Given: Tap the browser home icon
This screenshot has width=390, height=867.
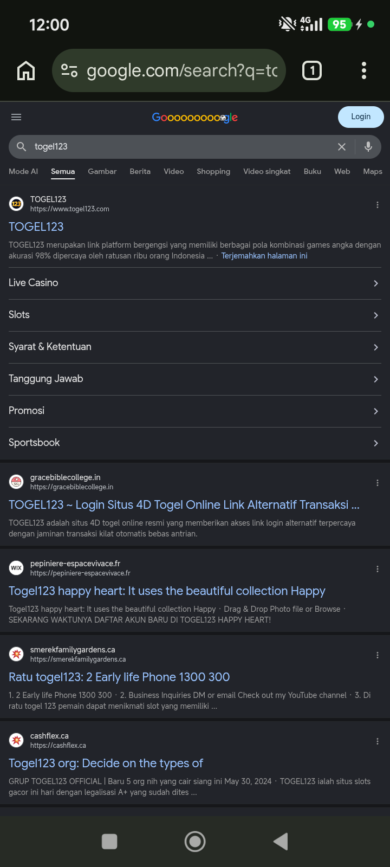Looking at the screenshot, I should coord(26,70).
